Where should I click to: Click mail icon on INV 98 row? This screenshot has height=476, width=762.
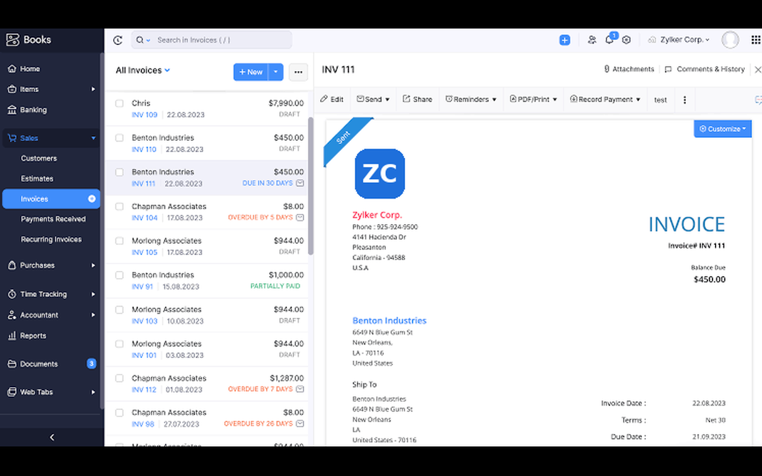[x=300, y=423]
